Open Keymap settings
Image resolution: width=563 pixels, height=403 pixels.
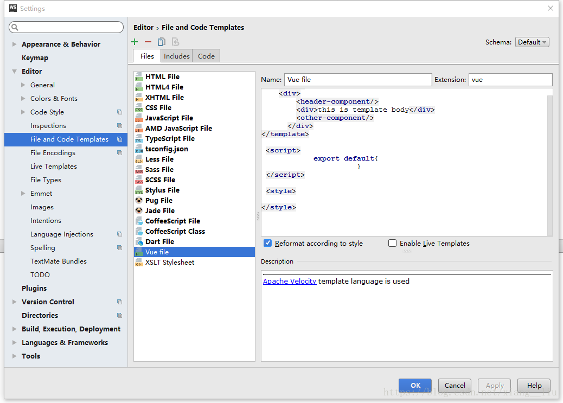tap(35, 58)
